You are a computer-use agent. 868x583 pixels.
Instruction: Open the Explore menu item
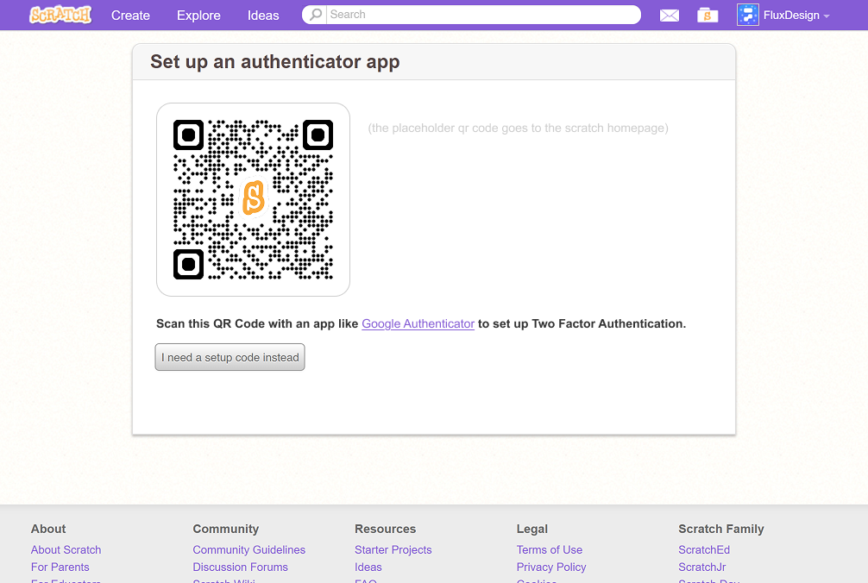point(198,16)
